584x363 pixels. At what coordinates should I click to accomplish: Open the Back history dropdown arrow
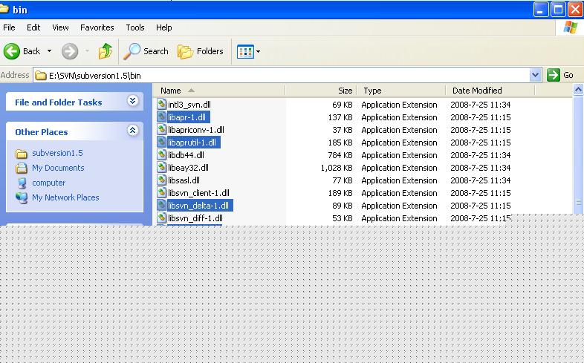(49, 51)
